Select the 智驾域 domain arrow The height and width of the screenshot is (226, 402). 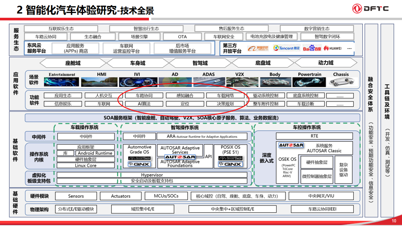click(200, 63)
